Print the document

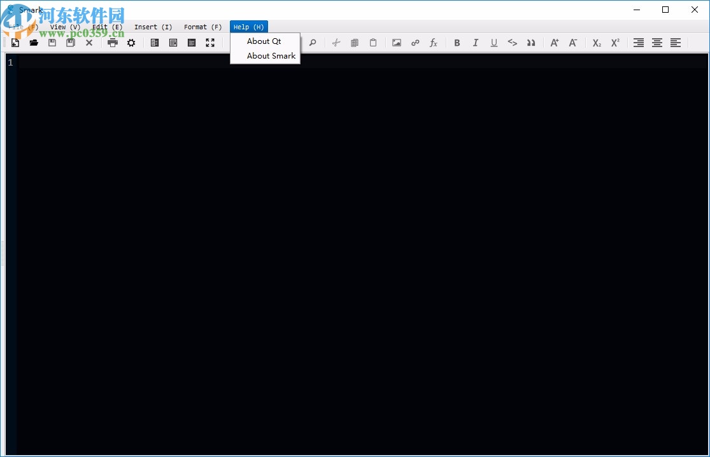(x=112, y=43)
